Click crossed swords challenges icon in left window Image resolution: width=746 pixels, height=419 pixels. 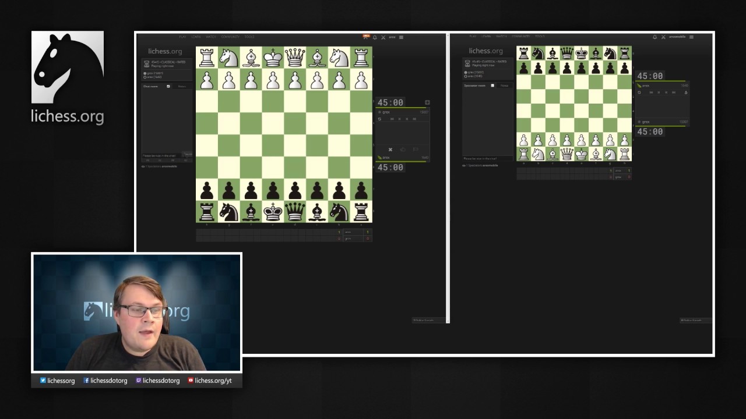tap(383, 37)
